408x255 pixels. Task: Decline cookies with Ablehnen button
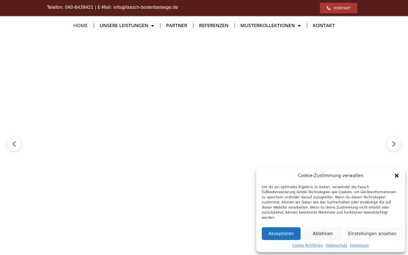point(322,234)
